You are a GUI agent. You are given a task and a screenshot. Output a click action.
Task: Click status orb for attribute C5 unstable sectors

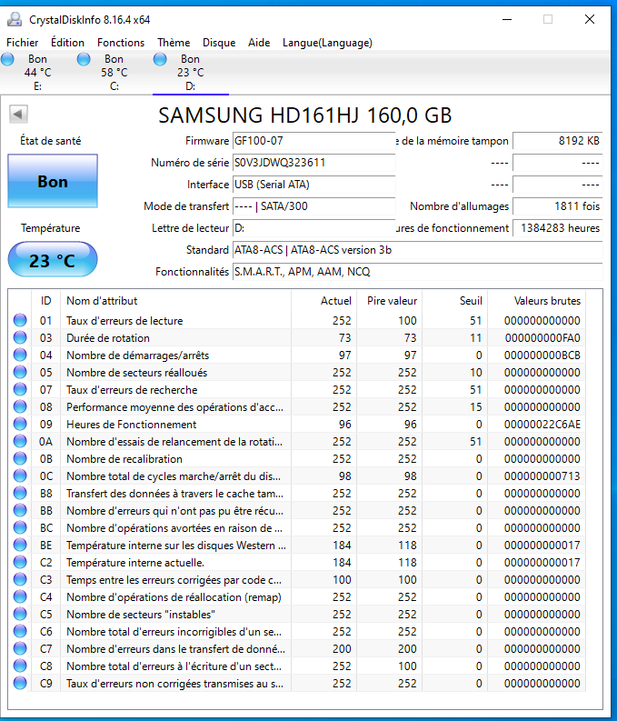click(20, 615)
